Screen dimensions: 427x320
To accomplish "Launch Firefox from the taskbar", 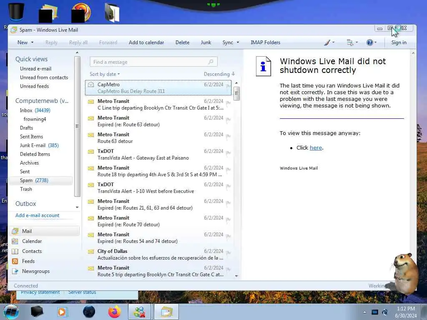I will click(114, 312).
